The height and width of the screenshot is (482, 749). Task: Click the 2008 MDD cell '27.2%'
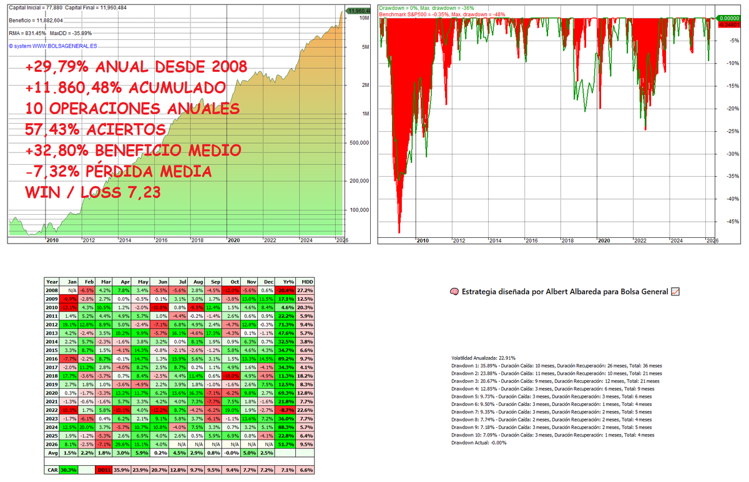pyautogui.click(x=305, y=290)
